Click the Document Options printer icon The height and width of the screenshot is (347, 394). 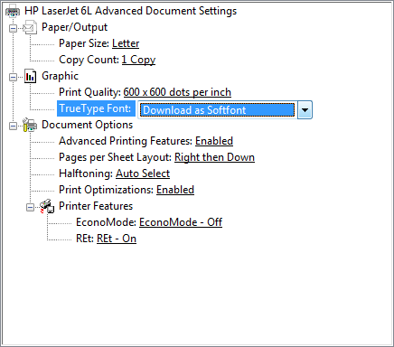[x=30, y=125]
